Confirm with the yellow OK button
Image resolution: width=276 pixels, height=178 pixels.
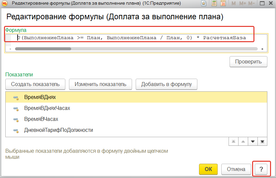click(208, 169)
